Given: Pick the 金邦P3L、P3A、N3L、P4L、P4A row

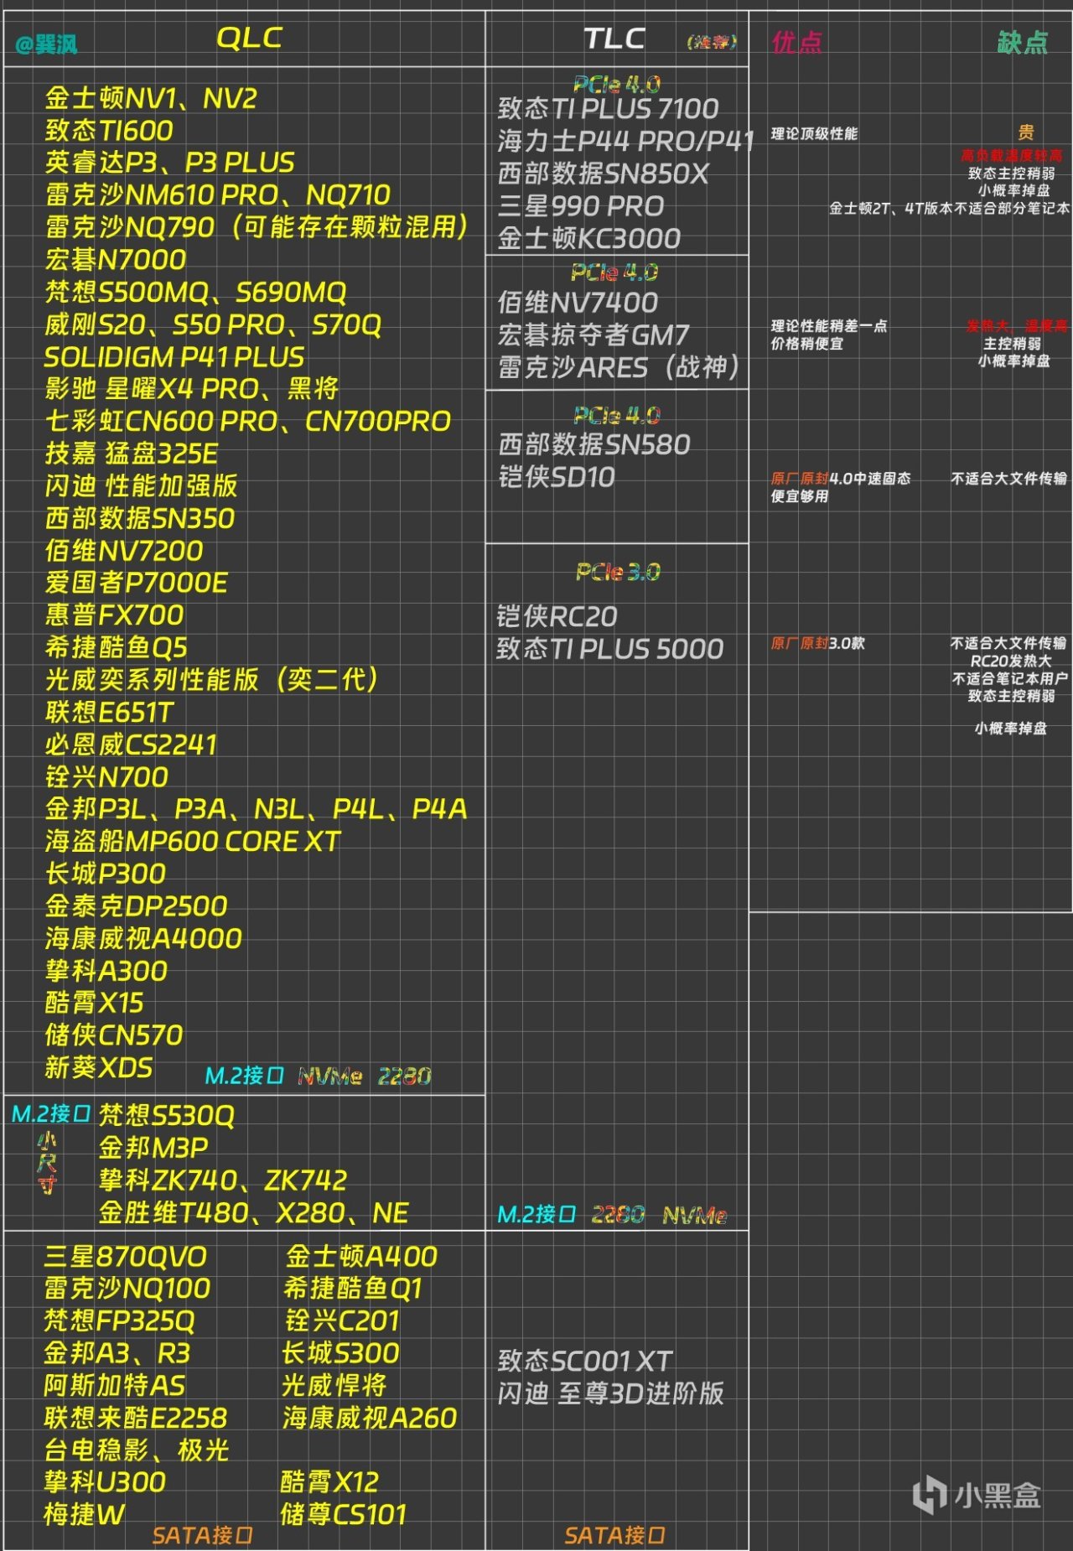Looking at the screenshot, I should click(257, 809).
